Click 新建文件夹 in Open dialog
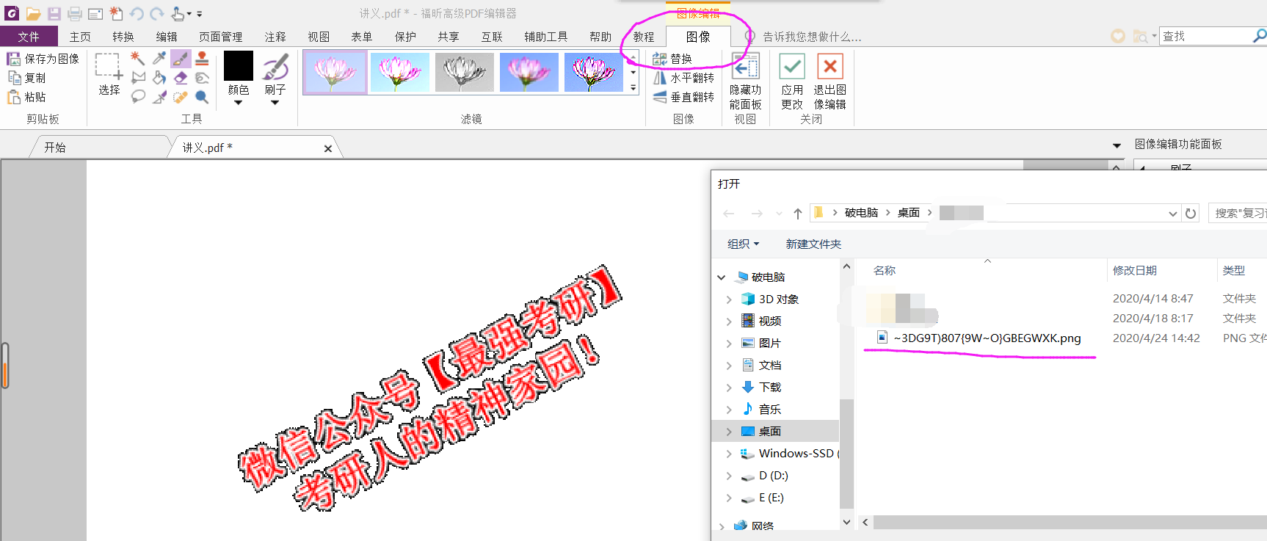The image size is (1267, 541). 813,244
